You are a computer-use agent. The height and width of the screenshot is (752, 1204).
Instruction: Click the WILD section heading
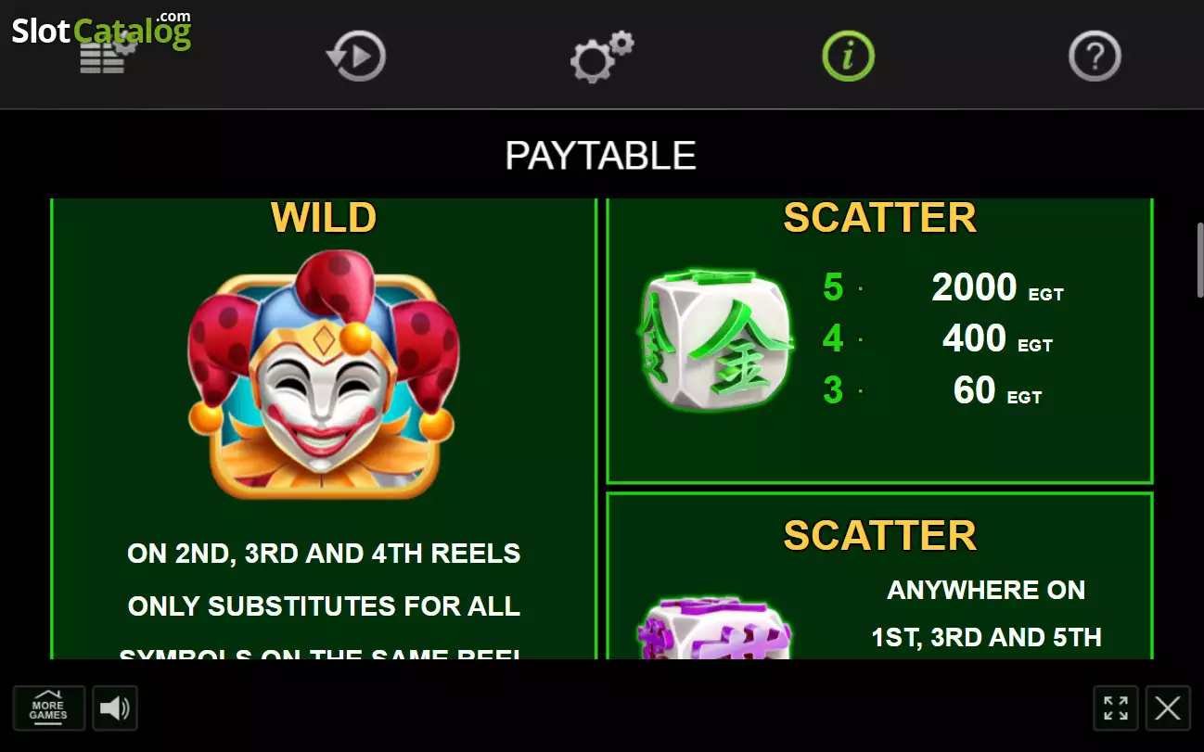click(324, 218)
